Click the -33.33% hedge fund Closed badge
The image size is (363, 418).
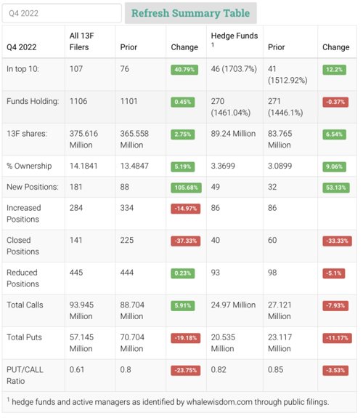337,241
